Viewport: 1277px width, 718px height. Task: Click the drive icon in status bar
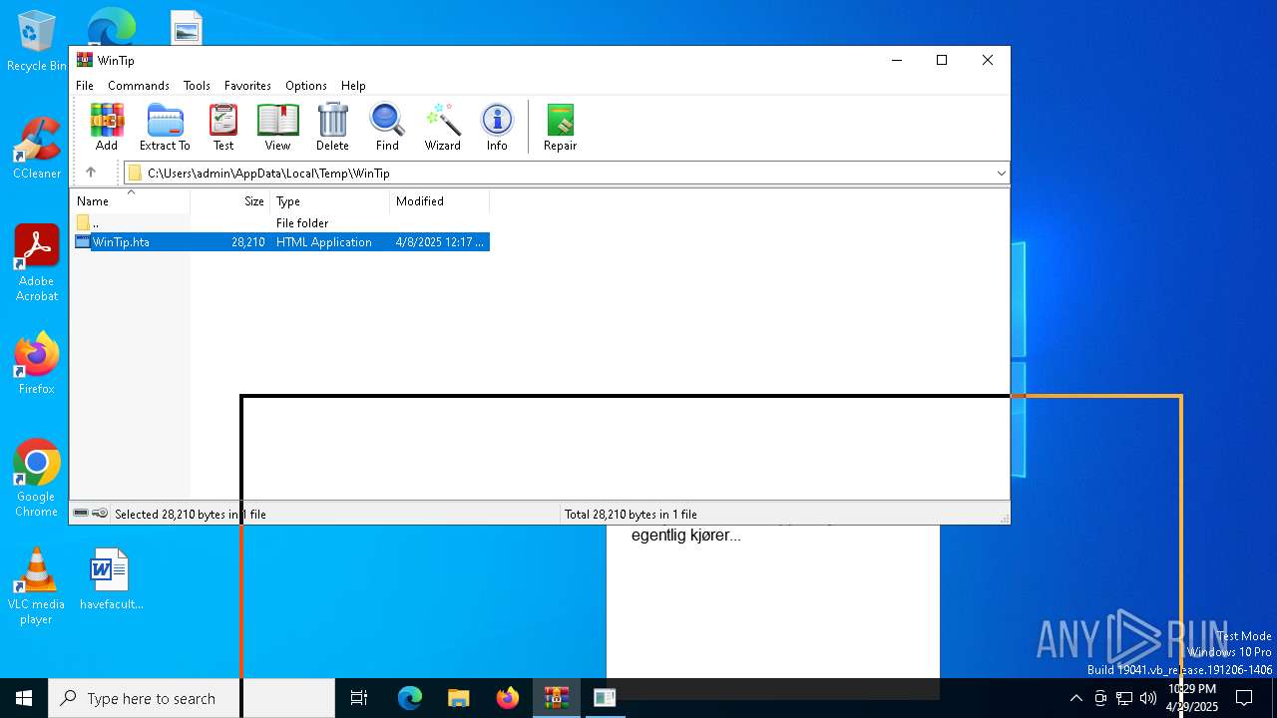[x=81, y=514]
